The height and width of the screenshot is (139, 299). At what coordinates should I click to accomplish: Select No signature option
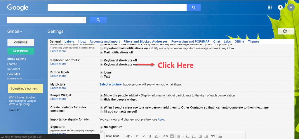click(101, 127)
